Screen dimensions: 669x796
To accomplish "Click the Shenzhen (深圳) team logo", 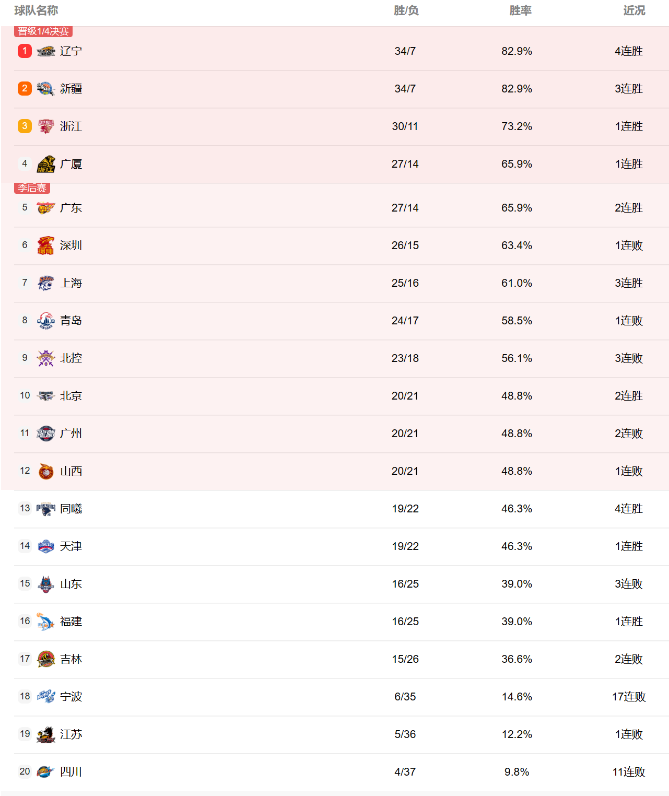I will point(46,245).
